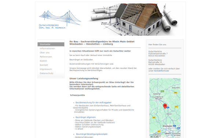
Task: Select the Frohnwiesenstraße 7 address text
Action: click(x=158, y=54)
